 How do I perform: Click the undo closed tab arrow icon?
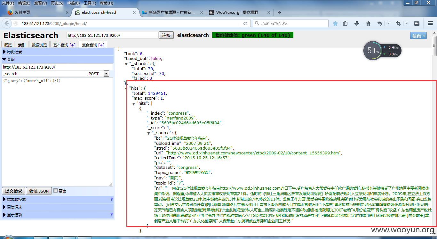coord(380,23)
